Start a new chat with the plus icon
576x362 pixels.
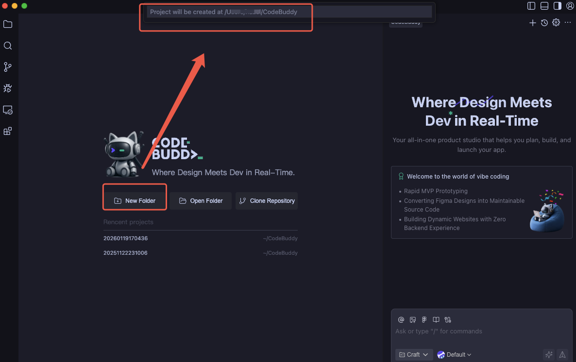pyautogui.click(x=533, y=23)
